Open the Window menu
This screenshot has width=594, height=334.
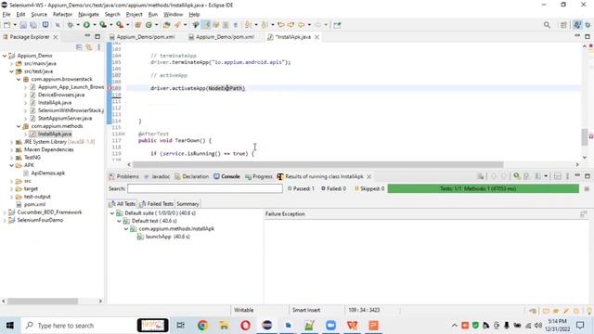click(x=174, y=15)
